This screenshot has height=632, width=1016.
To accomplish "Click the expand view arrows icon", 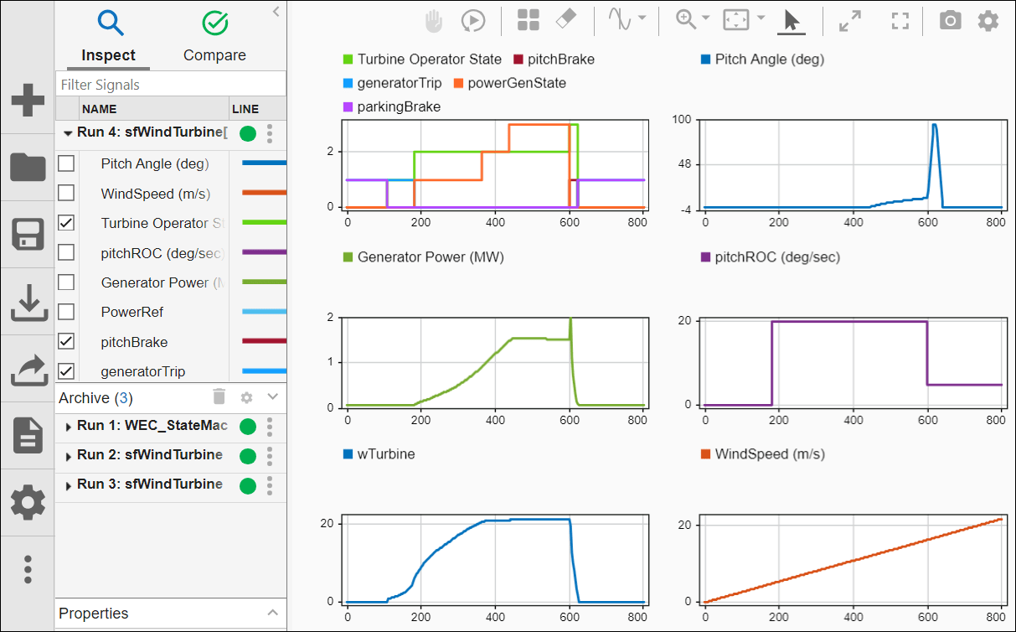I will coord(850,22).
